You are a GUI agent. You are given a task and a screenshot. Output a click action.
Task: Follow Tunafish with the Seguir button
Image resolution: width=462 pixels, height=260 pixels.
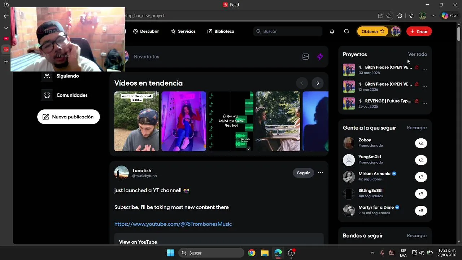pyautogui.click(x=303, y=173)
